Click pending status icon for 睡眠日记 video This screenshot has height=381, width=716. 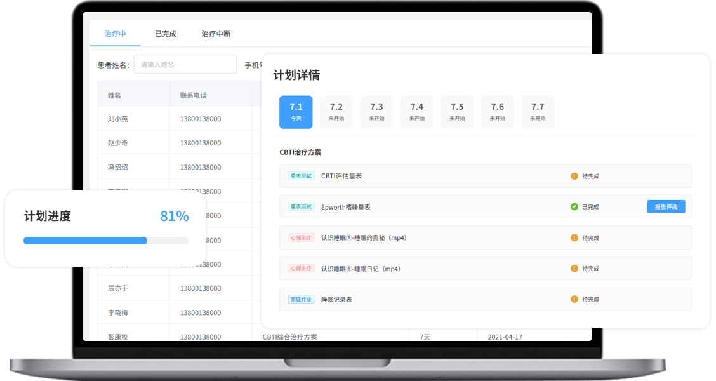[x=574, y=269]
